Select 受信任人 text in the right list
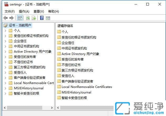The width and height of the screenshot is (166, 116). [x=68, y=76]
